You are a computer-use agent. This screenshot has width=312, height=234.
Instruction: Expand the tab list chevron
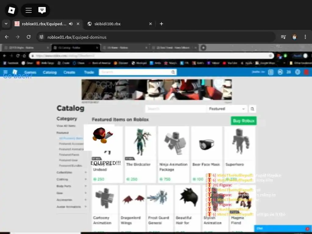(6, 24)
